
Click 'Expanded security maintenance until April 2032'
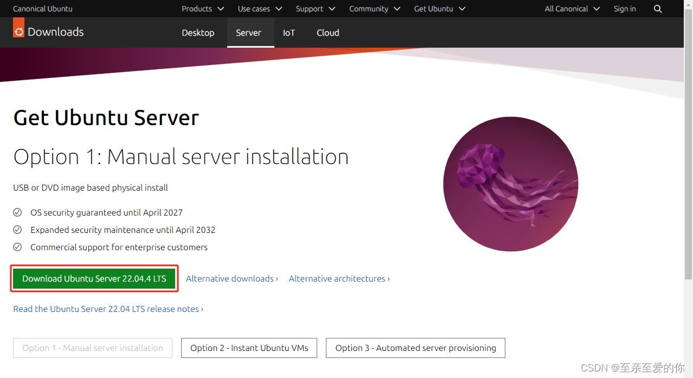tap(123, 230)
